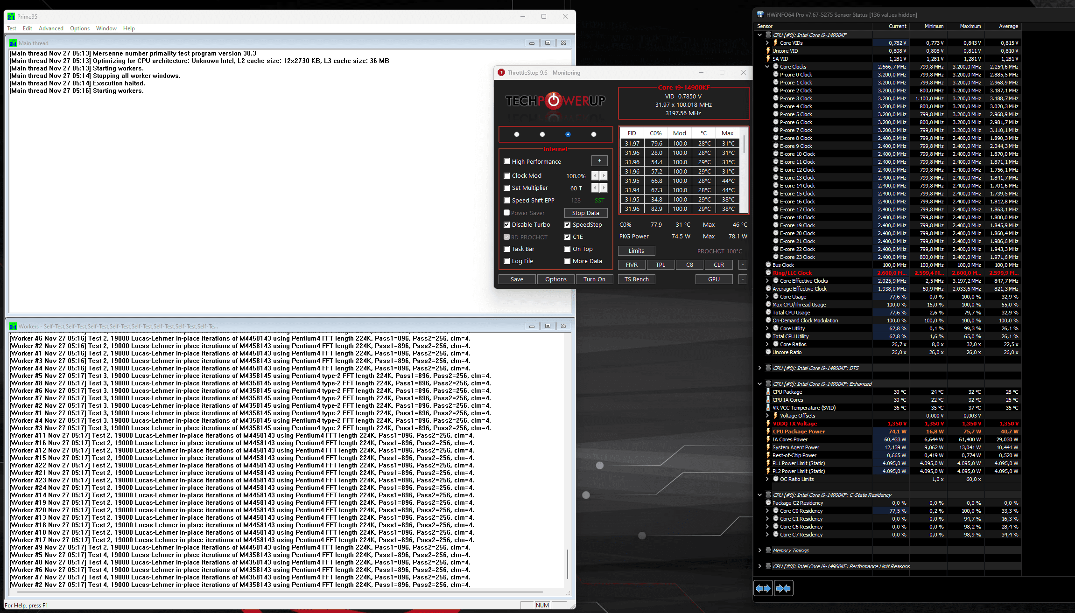Click the Ring/LLC Clock sensor icon
The image size is (1075, 613).
(x=768, y=272)
